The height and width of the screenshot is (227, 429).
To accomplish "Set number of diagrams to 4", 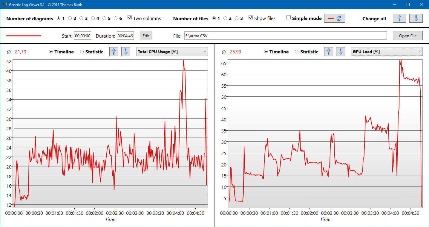I will [93, 18].
